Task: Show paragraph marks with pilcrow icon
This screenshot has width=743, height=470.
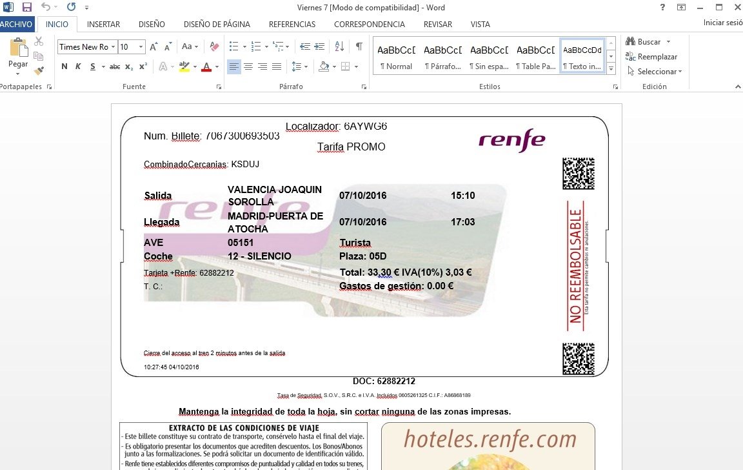Action: (359, 46)
